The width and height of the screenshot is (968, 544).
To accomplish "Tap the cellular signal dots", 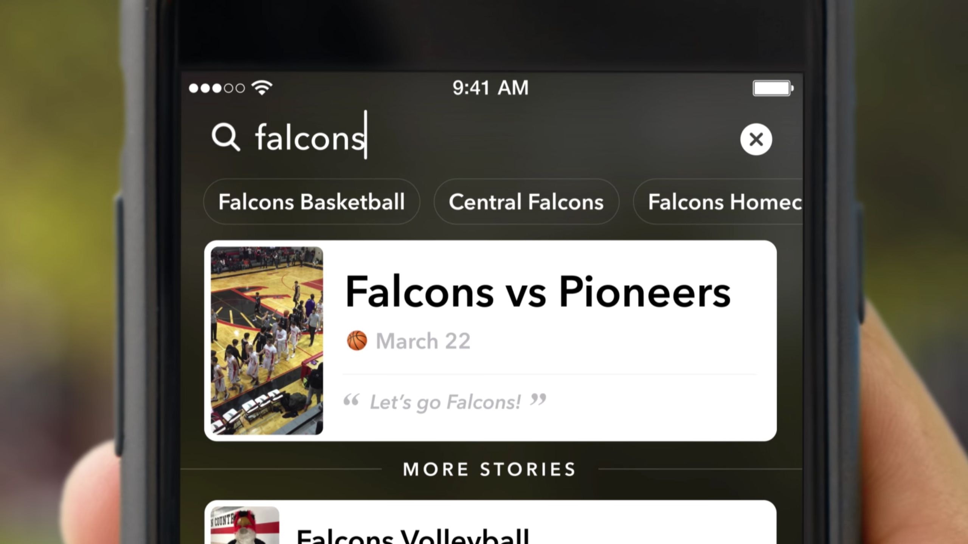I will click(217, 88).
